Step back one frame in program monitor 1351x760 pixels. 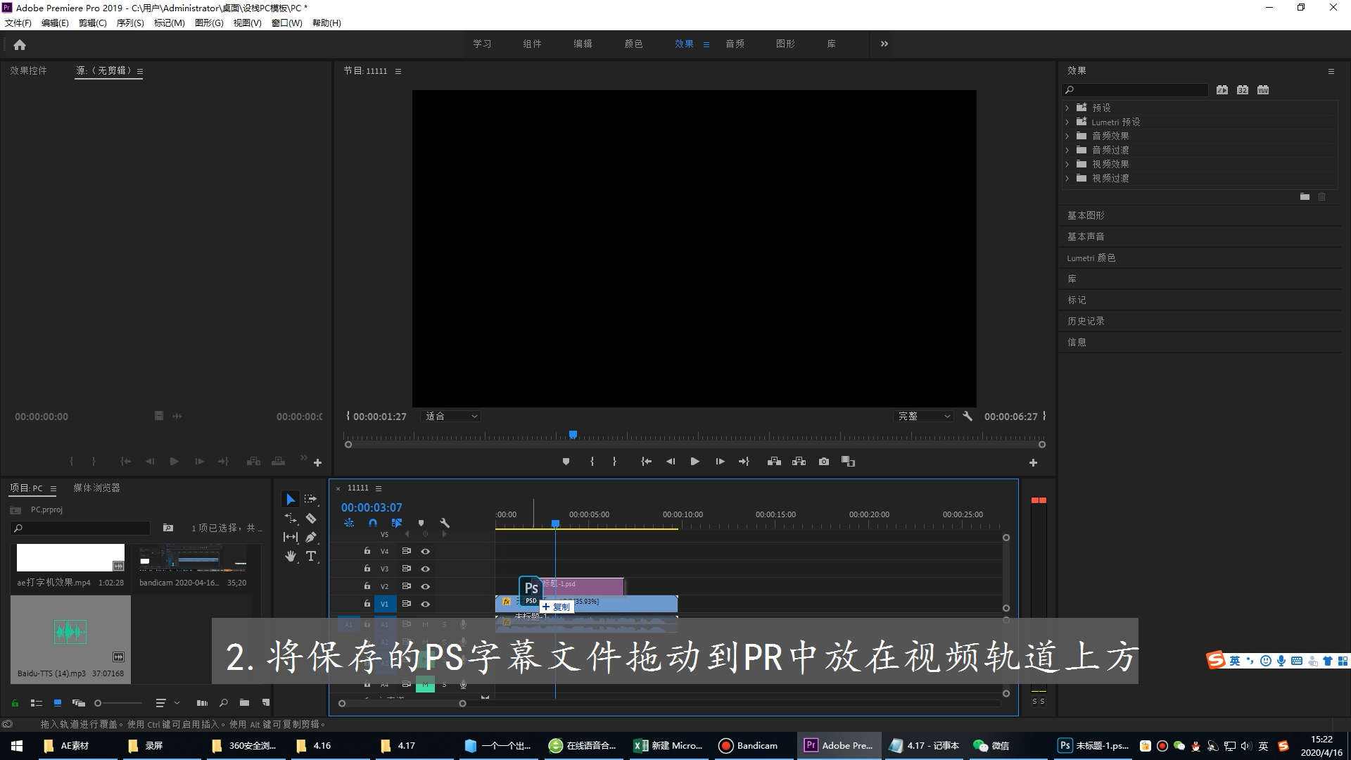click(x=671, y=462)
